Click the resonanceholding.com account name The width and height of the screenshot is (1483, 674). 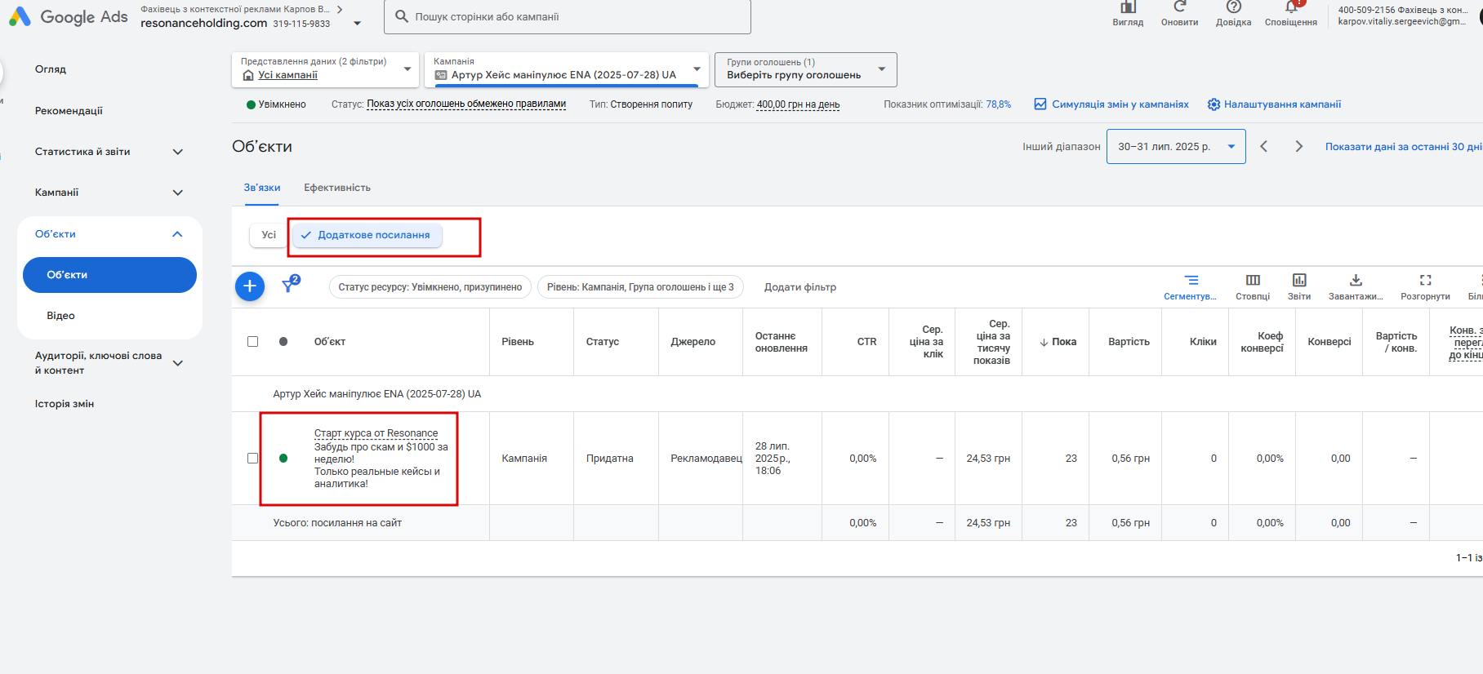(203, 23)
